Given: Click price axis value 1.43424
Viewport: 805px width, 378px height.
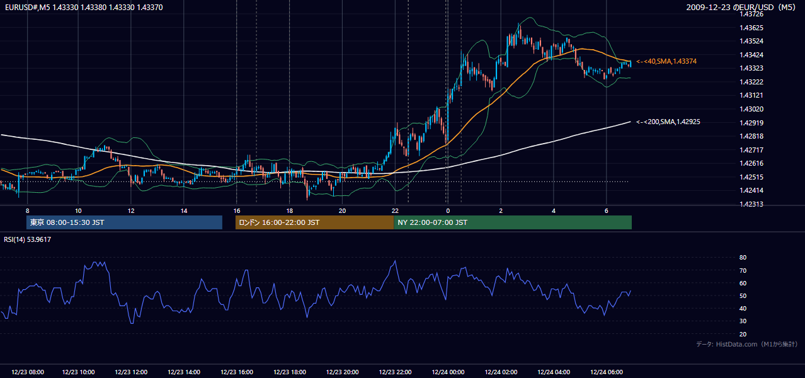Looking at the screenshot, I should pyautogui.click(x=751, y=55).
